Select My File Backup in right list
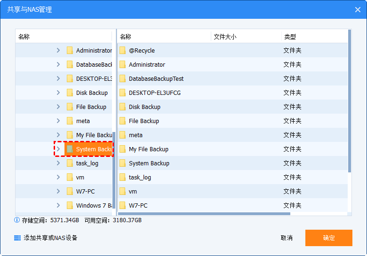This screenshot has width=367, height=256. tap(148, 149)
